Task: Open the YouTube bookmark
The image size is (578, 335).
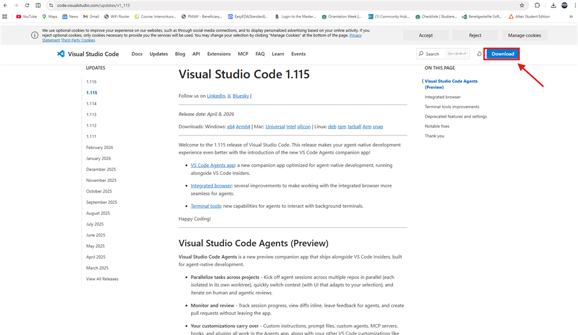Action: point(26,16)
